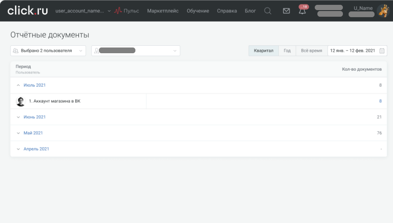Expand the Апрель 2021 row
Viewport: 393px width, 223px height.
pos(18,149)
